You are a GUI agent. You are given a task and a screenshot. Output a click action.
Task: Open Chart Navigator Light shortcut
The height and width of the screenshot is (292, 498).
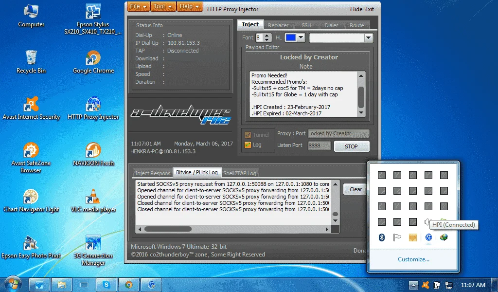coord(31,201)
